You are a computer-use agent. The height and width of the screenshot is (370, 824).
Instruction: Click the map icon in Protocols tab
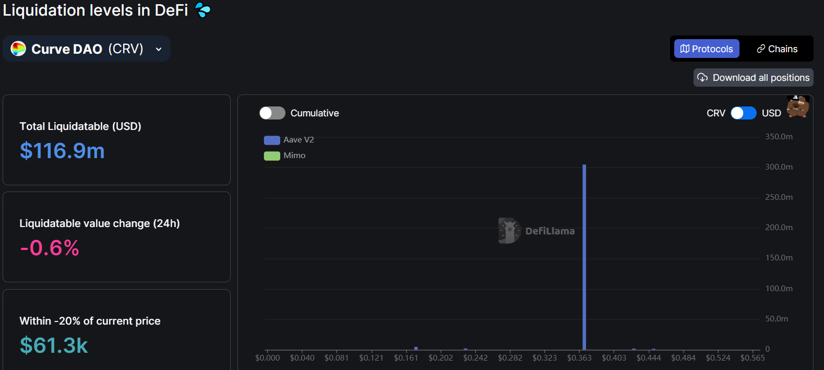click(x=685, y=49)
